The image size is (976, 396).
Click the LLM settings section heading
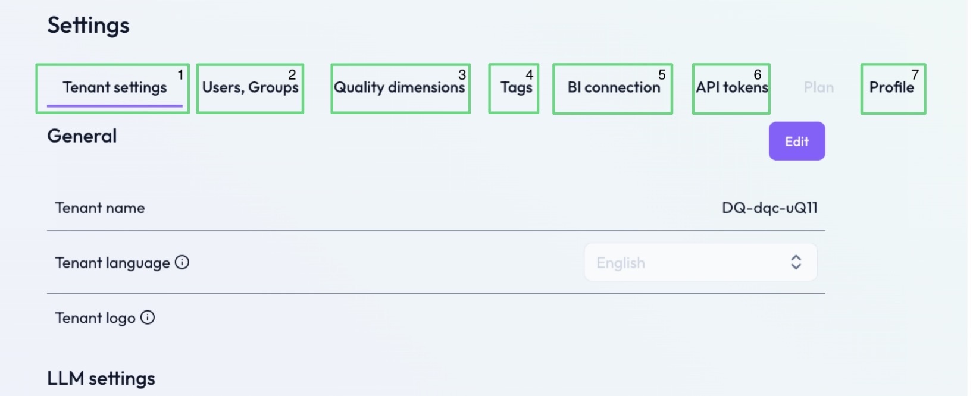click(101, 379)
